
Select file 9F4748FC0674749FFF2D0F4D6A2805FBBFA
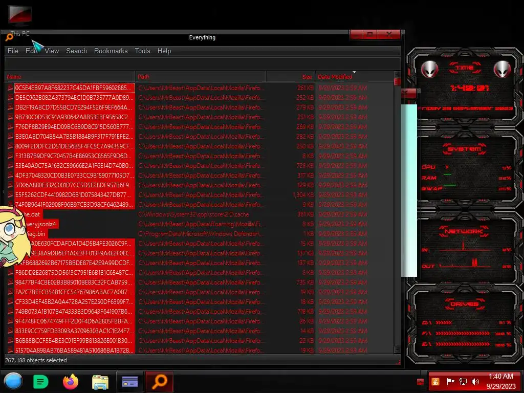(75, 321)
